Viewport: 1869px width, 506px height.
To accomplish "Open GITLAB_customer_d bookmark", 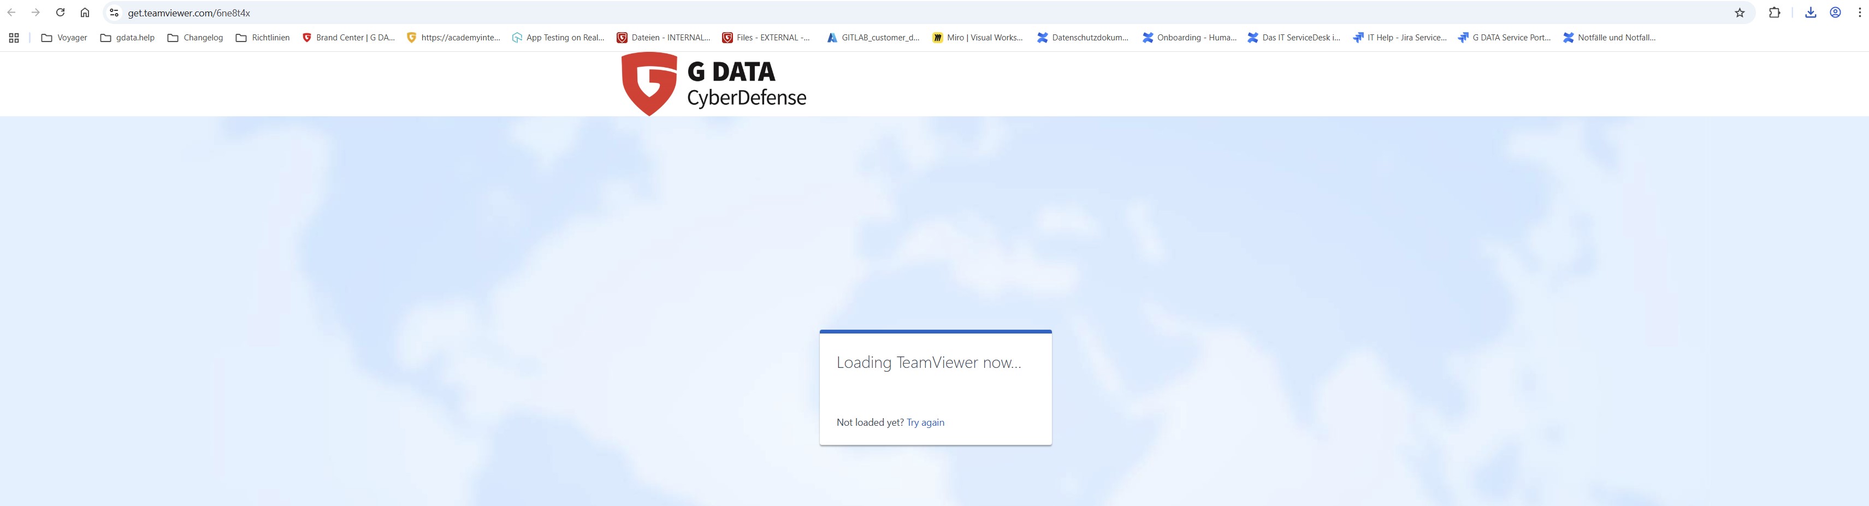I will (873, 38).
